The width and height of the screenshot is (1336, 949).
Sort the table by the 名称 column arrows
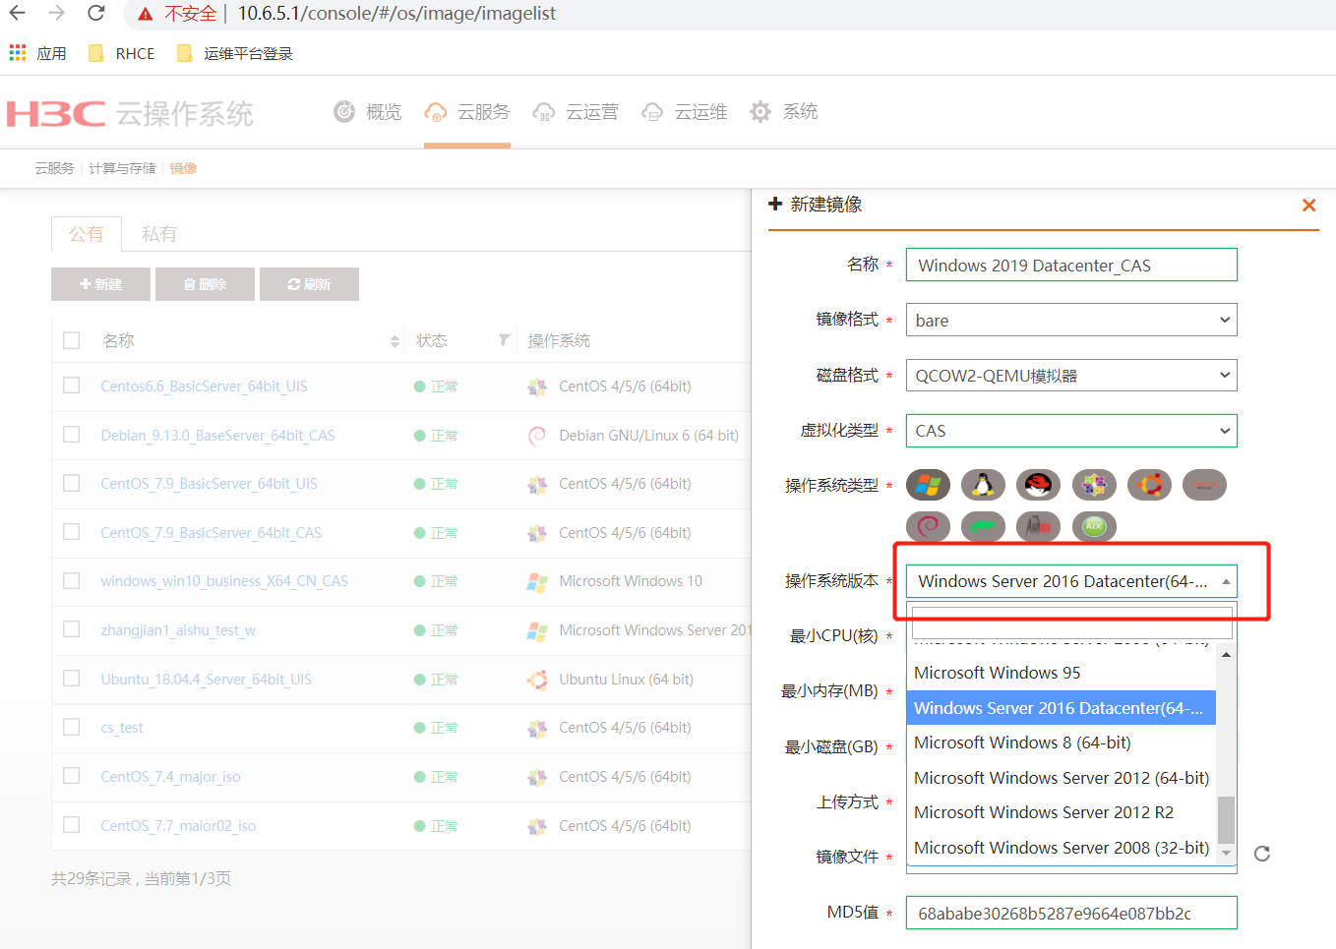pos(395,341)
